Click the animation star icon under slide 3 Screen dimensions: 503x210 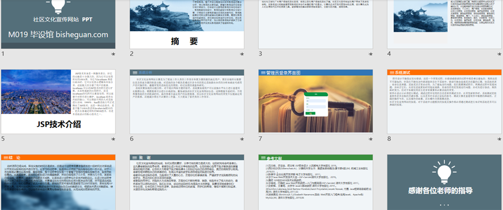pos(371,54)
